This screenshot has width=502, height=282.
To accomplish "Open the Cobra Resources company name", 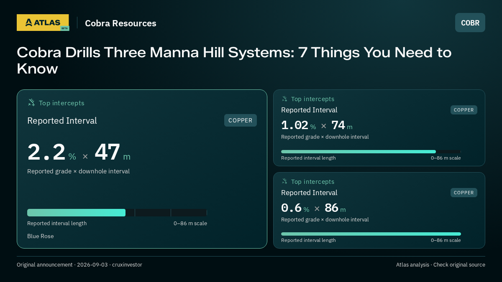I will click(x=120, y=23).
